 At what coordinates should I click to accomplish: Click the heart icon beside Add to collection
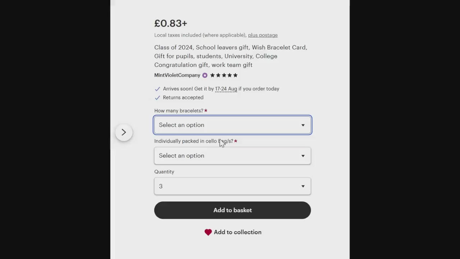[x=208, y=232]
